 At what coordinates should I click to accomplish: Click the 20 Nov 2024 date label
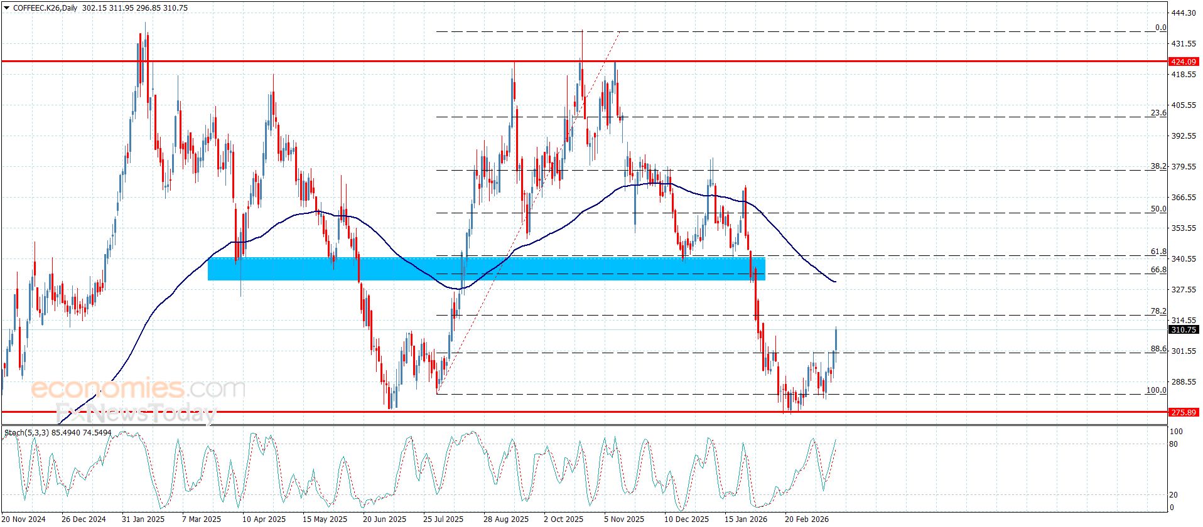click(x=23, y=519)
